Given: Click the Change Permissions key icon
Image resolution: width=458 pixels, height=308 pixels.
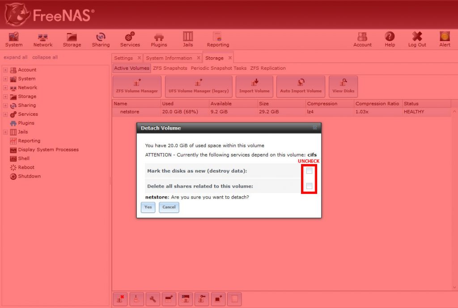Looking at the screenshot, I should (x=202, y=299).
